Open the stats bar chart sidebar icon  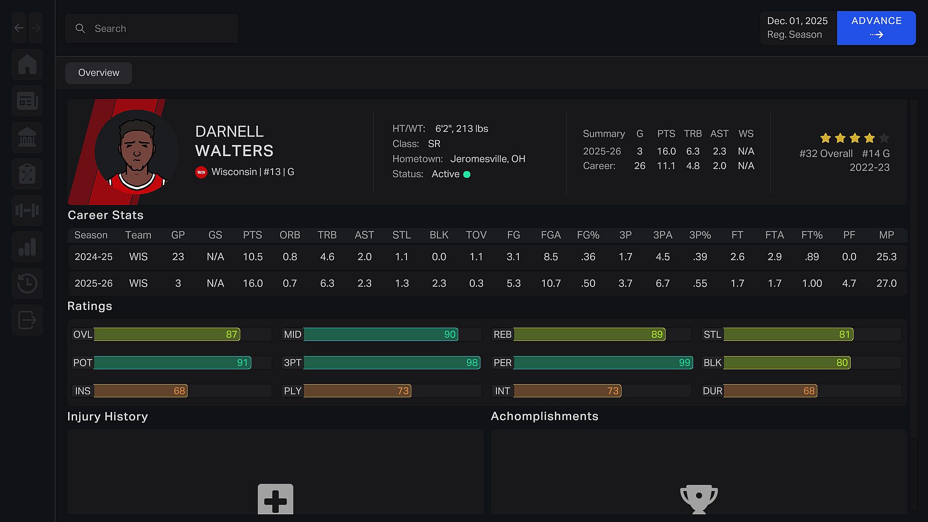point(28,247)
